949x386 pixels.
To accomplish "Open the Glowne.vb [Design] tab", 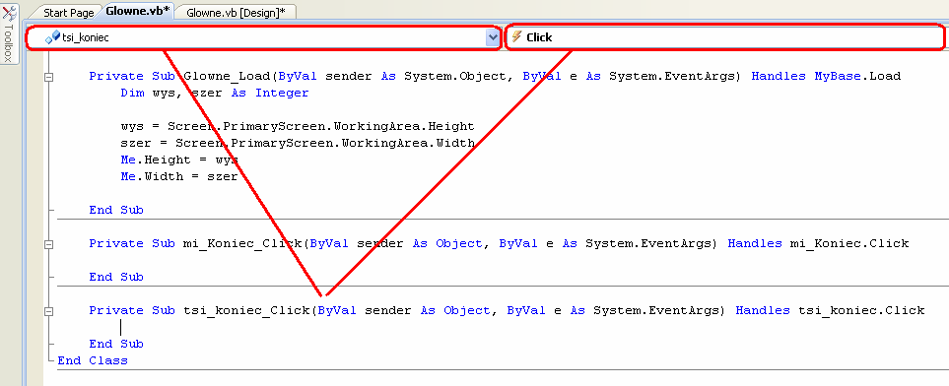I will pos(237,12).
